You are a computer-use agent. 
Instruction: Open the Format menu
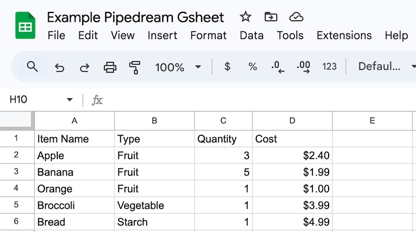(209, 35)
